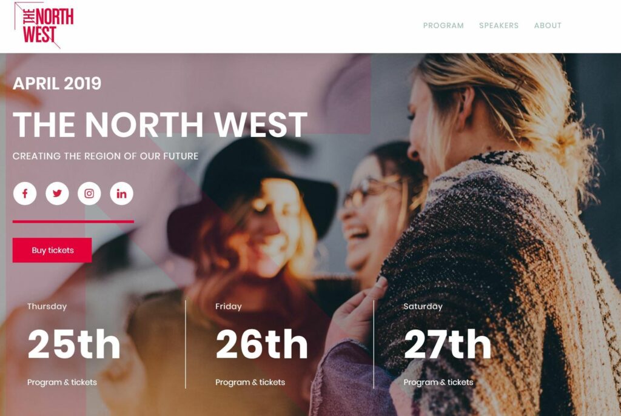Open the Instagram social icon
The height and width of the screenshot is (416, 621).
(x=89, y=193)
